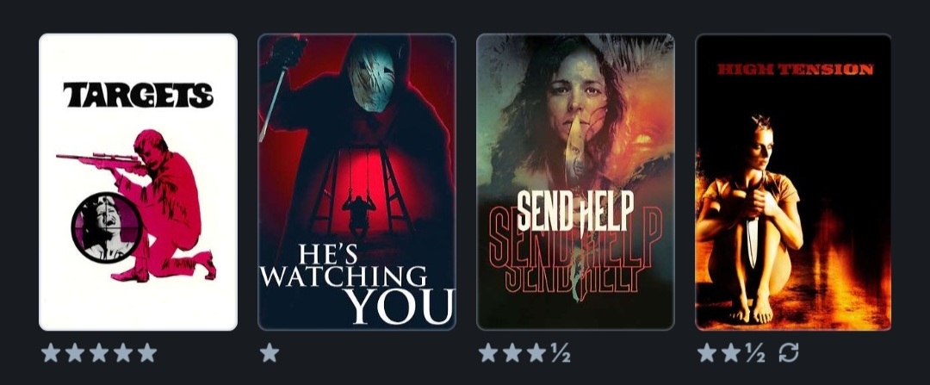The width and height of the screenshot is (930, 385).
Task: Click the third star under Targets
Action: [x=99, y=352]
